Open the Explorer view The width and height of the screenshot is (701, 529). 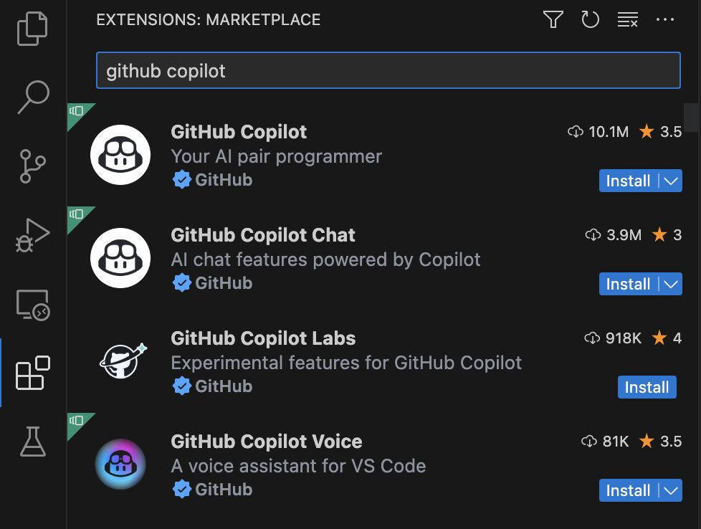tap(32, 29)
